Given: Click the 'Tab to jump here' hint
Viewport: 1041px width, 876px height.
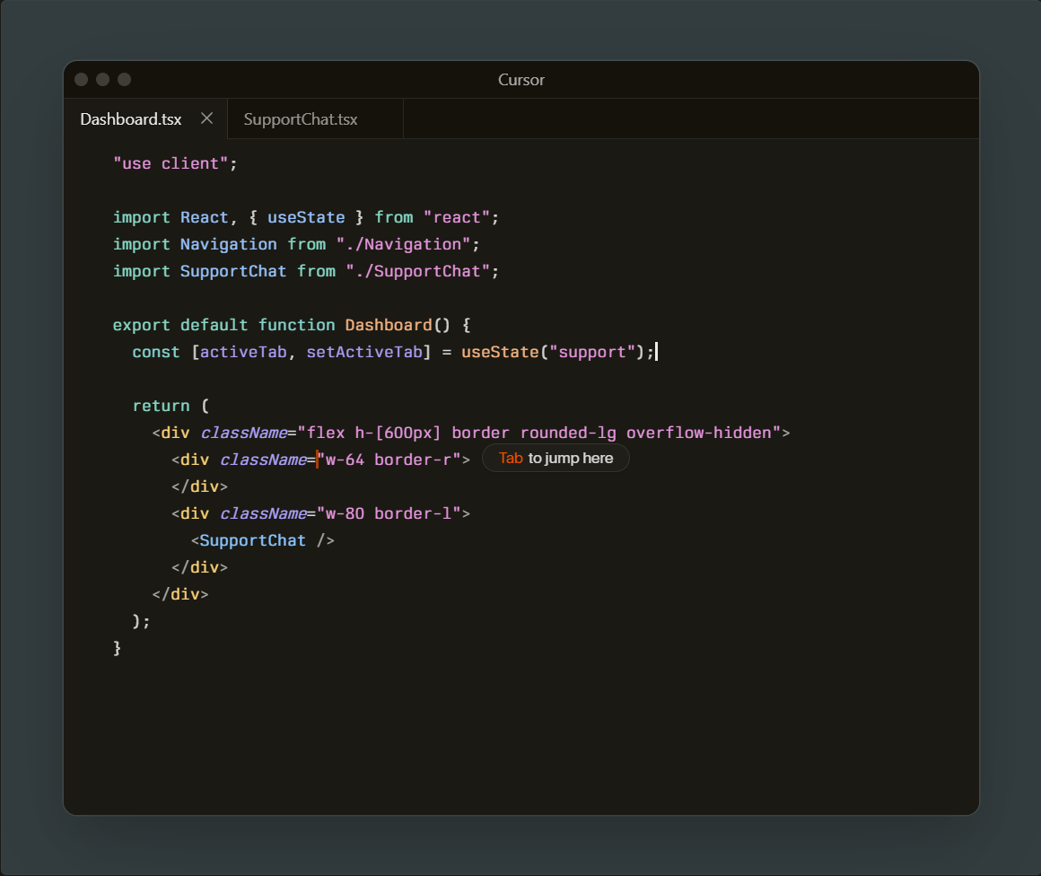Looking at the screenshot, I should tap(555, 459).
